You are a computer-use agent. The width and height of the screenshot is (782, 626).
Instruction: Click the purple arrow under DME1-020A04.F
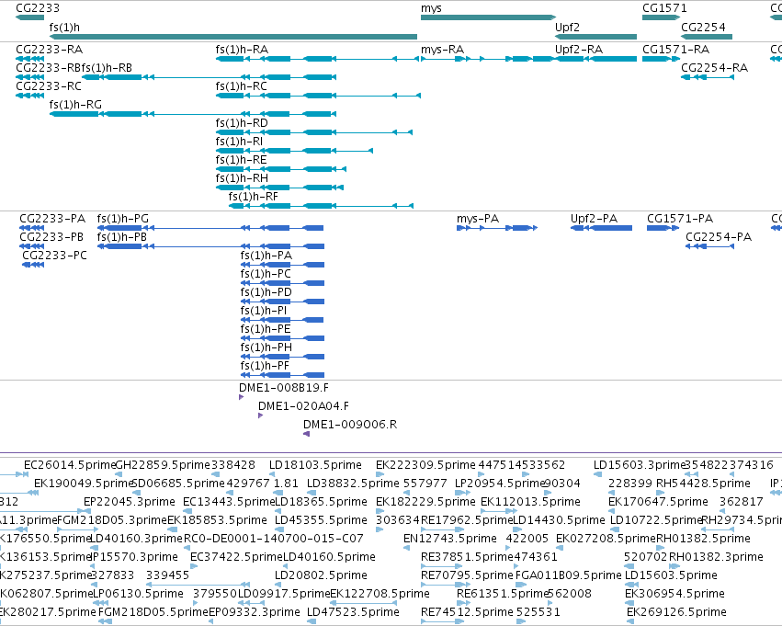coord(260,415)
